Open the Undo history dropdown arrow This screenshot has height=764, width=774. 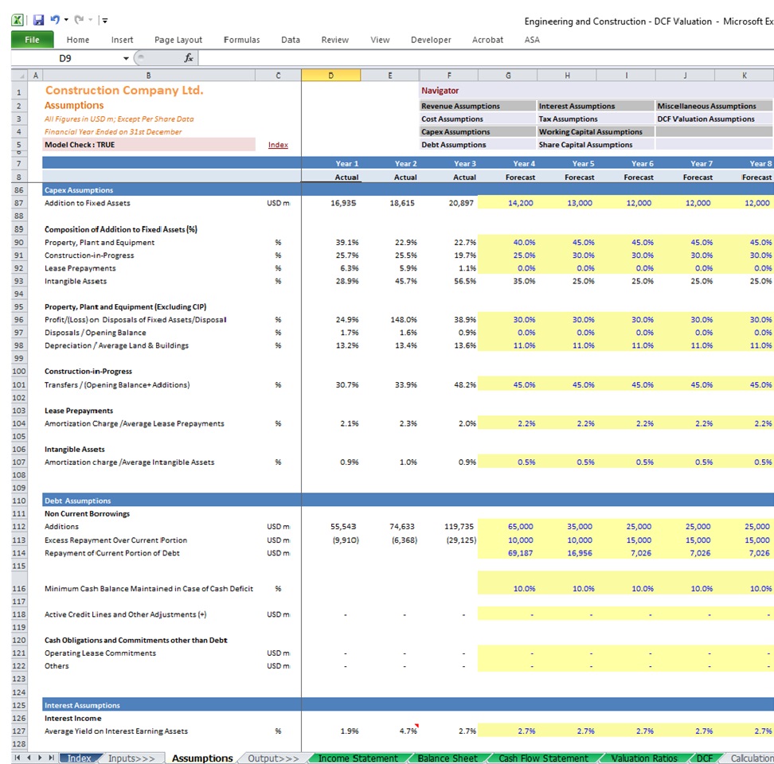66,20
